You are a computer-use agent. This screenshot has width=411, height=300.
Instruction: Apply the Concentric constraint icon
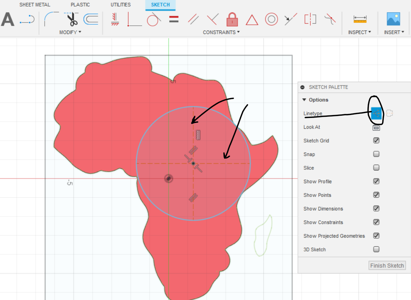tap(271, 19)
